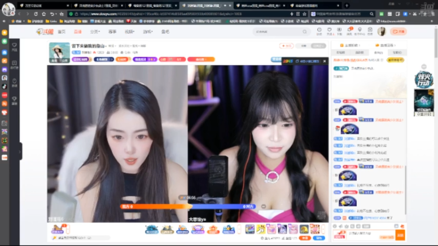Close the floating mini window bar
Screen dimensions: 438x246
pos(325,61)
